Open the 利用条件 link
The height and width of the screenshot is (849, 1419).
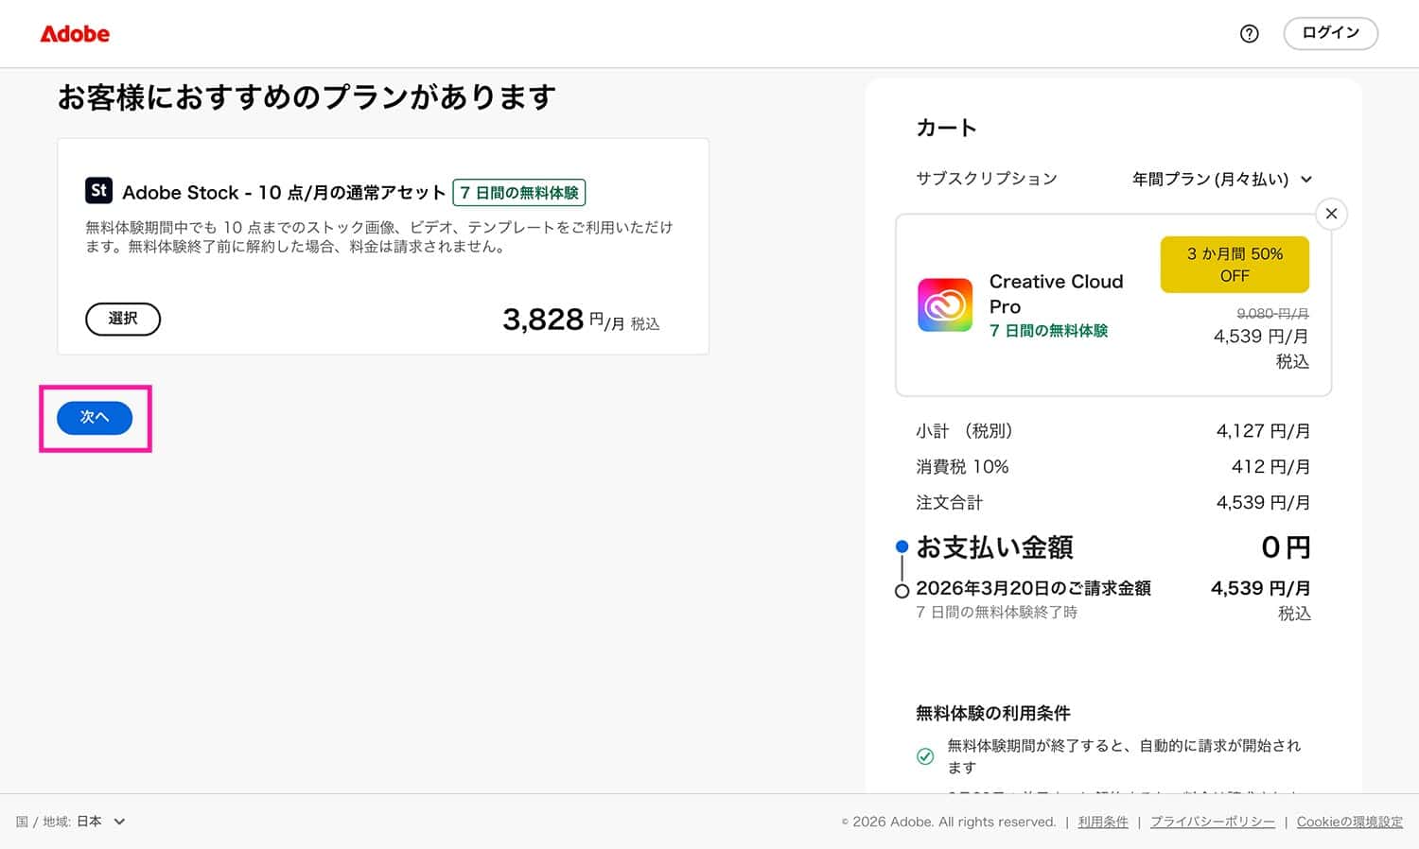1103,822
